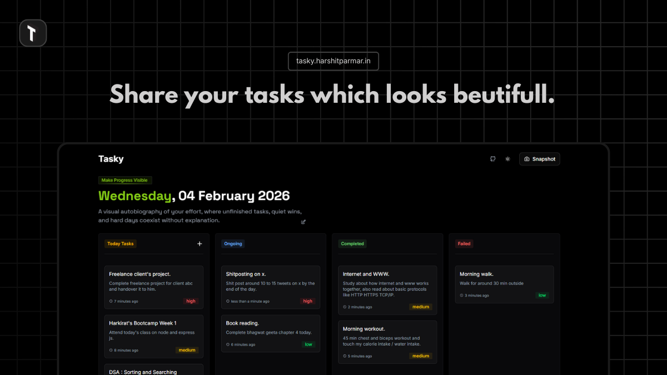
Task: Click the 3 minutes ago timestamp
Action: click(475, 296)
